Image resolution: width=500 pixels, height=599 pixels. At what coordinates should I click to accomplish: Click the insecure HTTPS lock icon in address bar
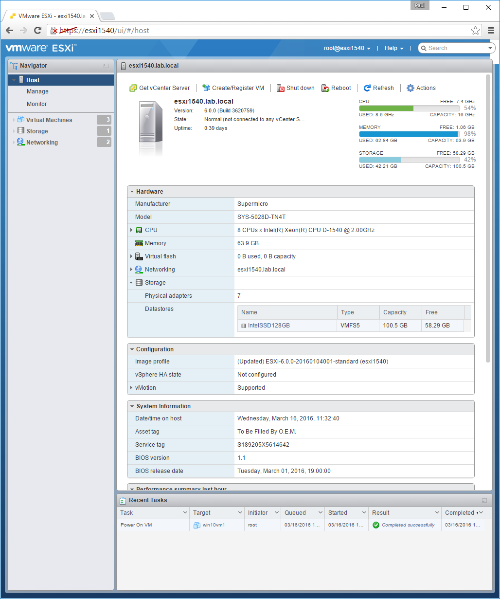click(x=54, y=31)
